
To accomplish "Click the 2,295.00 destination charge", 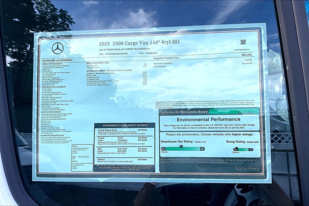I will (248, 60).
